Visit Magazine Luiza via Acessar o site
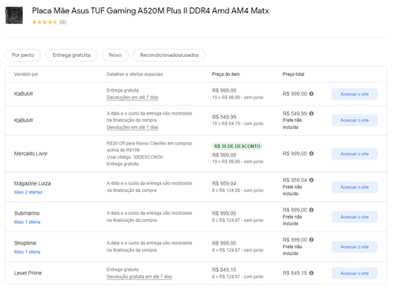 [355, 187]
